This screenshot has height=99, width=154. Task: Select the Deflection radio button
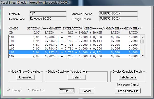[x=29, y=90]
